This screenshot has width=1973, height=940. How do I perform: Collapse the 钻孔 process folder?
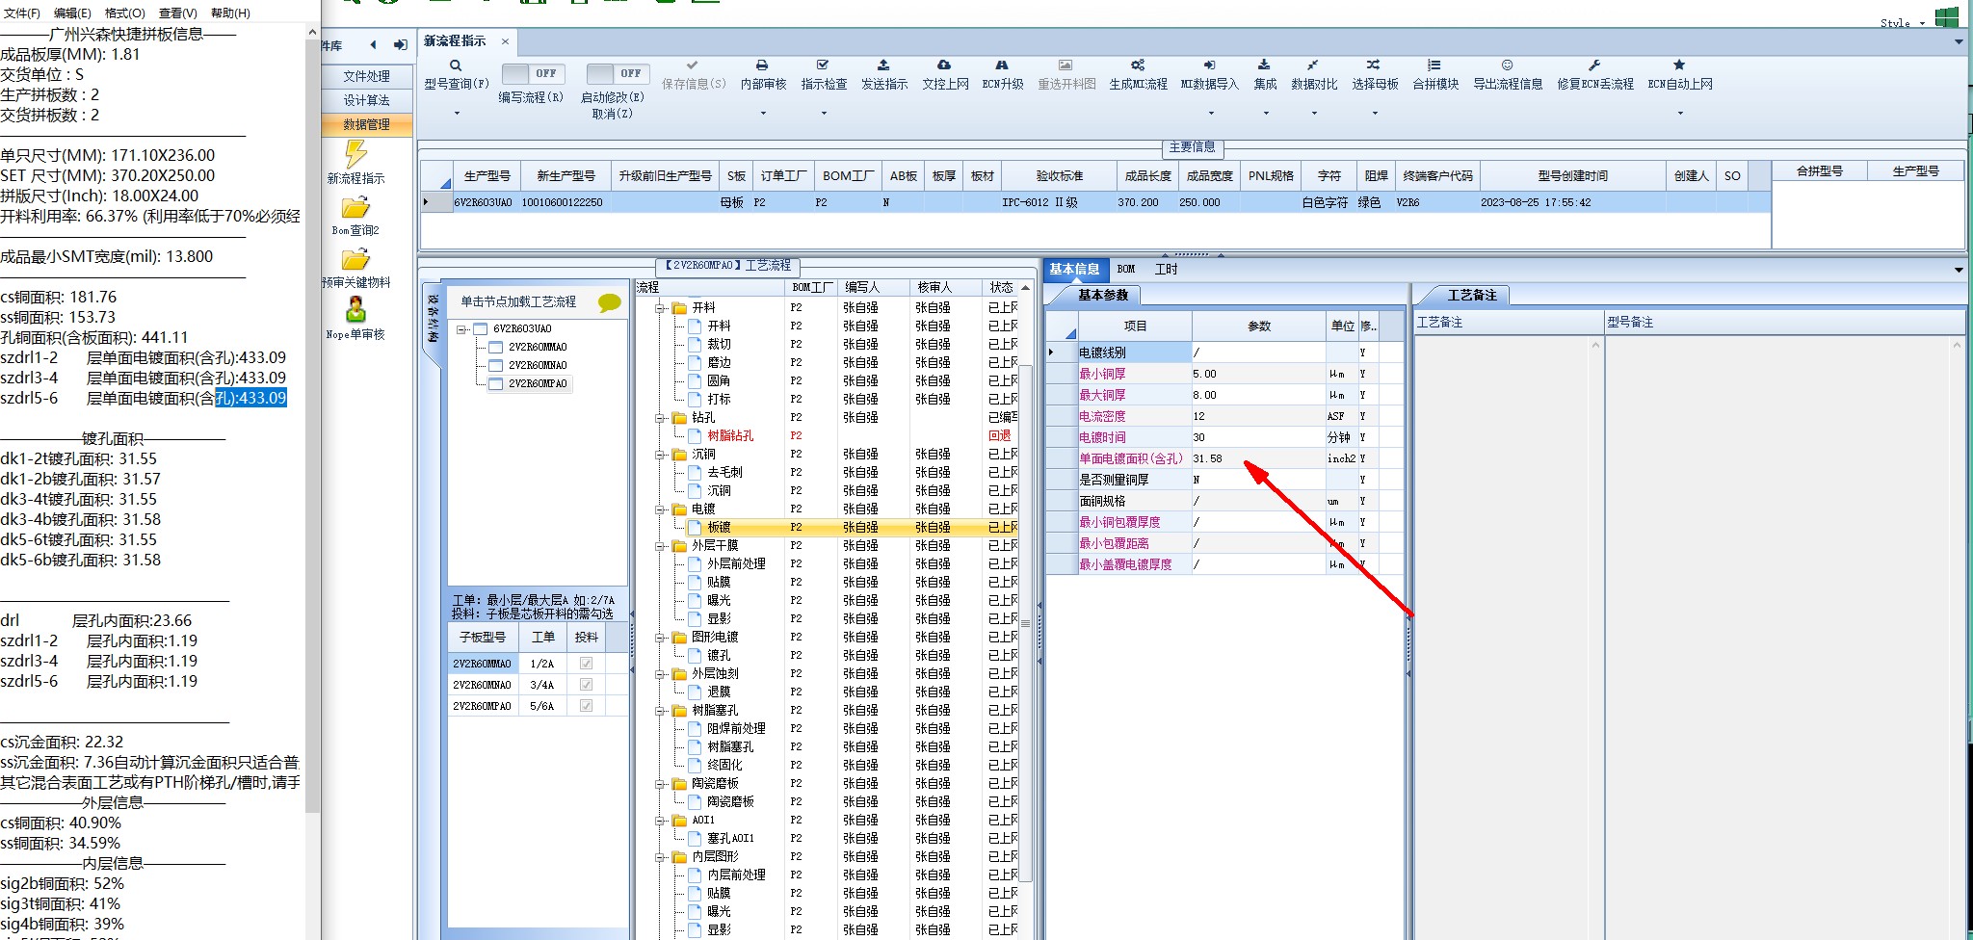point(661,418)
